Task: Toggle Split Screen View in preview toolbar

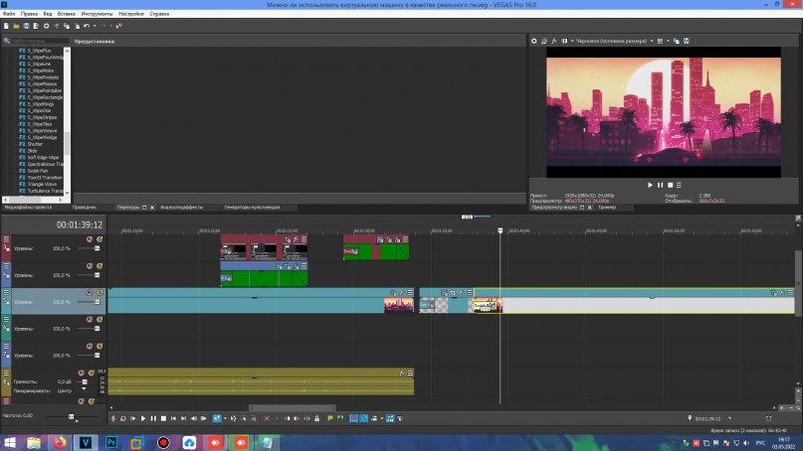Action: tap(565, 41)
